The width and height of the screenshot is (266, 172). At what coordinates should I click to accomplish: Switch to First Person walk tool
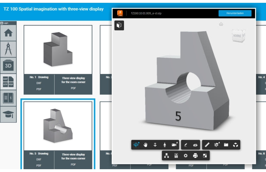[x=164, y=145]
